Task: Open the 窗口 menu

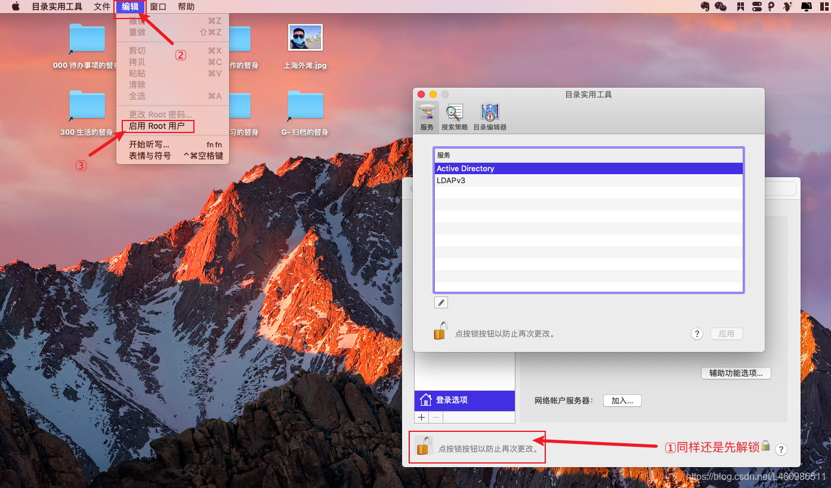Action: point(158,7)
